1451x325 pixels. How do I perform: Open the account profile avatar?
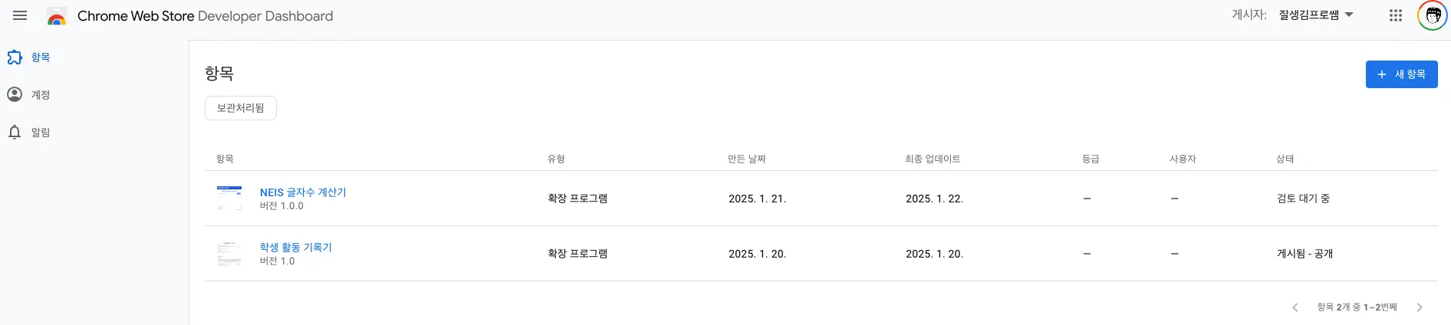point(1432,15)
